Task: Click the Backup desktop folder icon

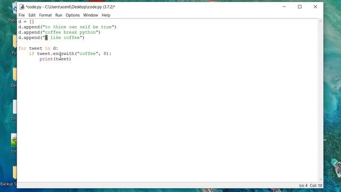Action: point(14,173)
